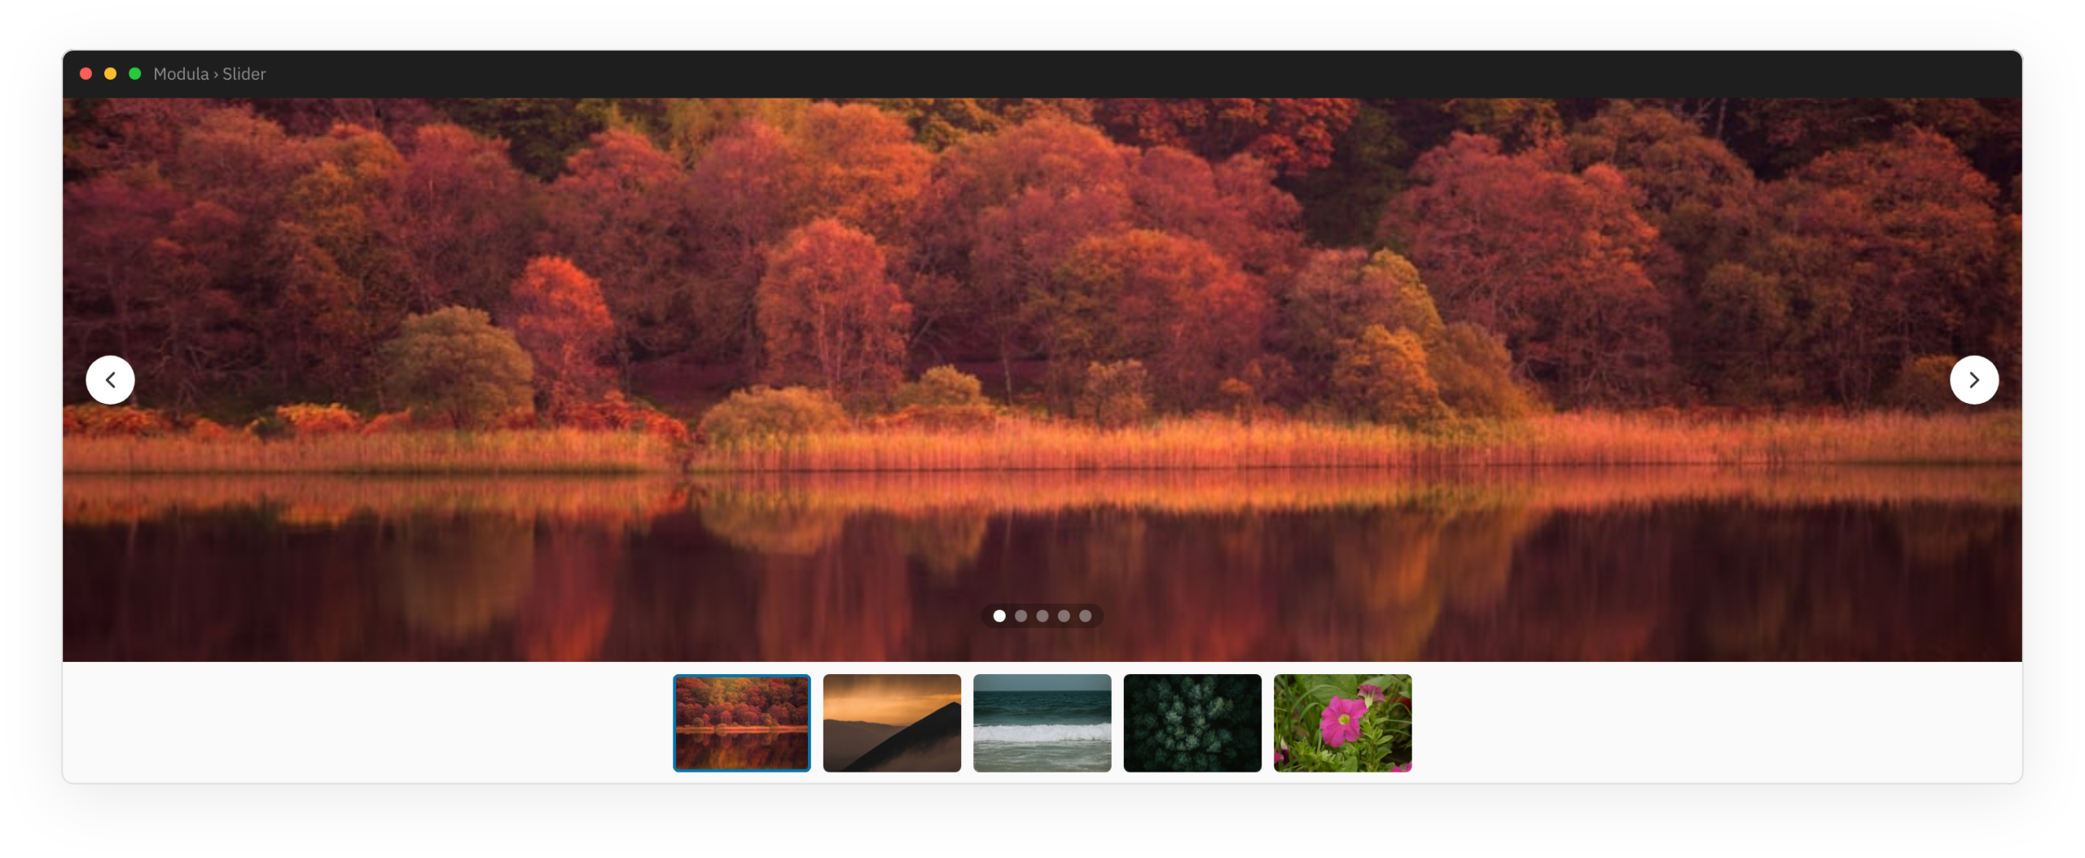Close the window with the red button
This screenshot has width=2085, height=858.
86,74
